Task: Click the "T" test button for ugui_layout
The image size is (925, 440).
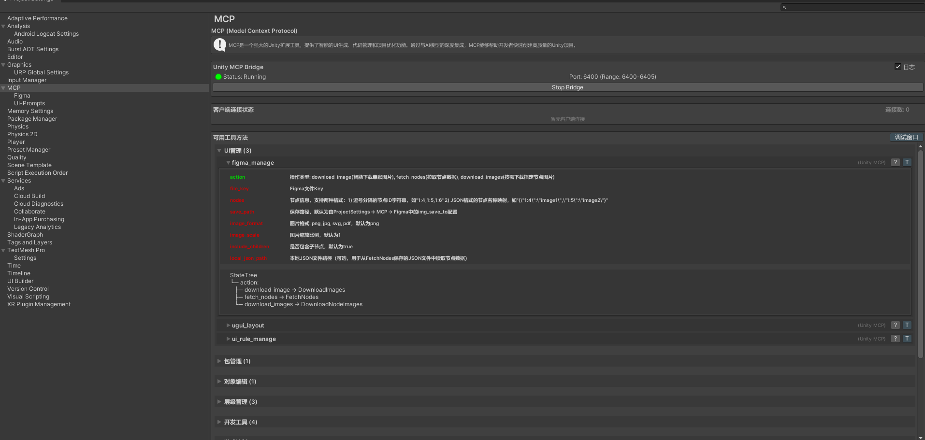Action: (x=907, y=325)
